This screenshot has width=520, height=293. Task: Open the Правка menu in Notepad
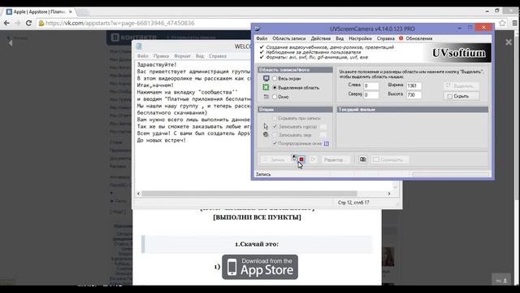[x=161, y=56]
